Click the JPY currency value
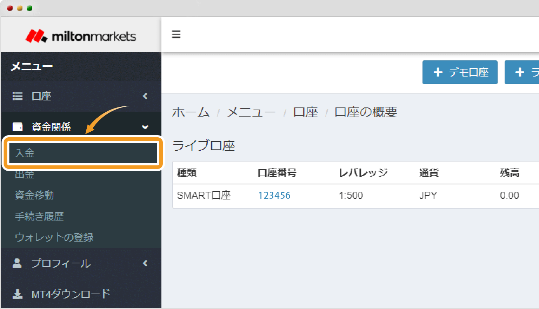 [x=428, y=196]
